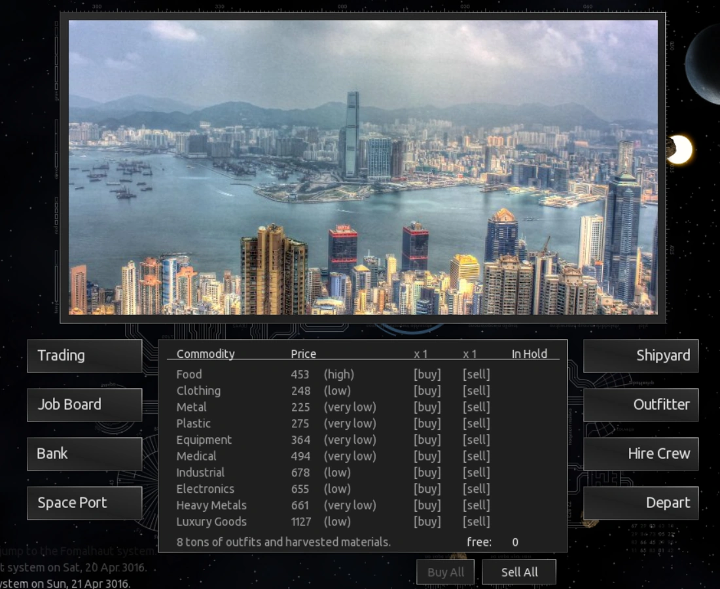The height and width of the screenshot is (589, 720).
Task: Buy one ton of Luxury Goods
Action: tap(427, 522)
